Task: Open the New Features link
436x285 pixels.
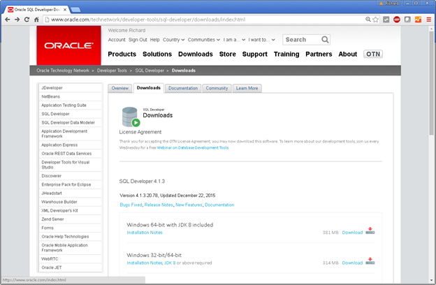Action: (x=189, y=205)
